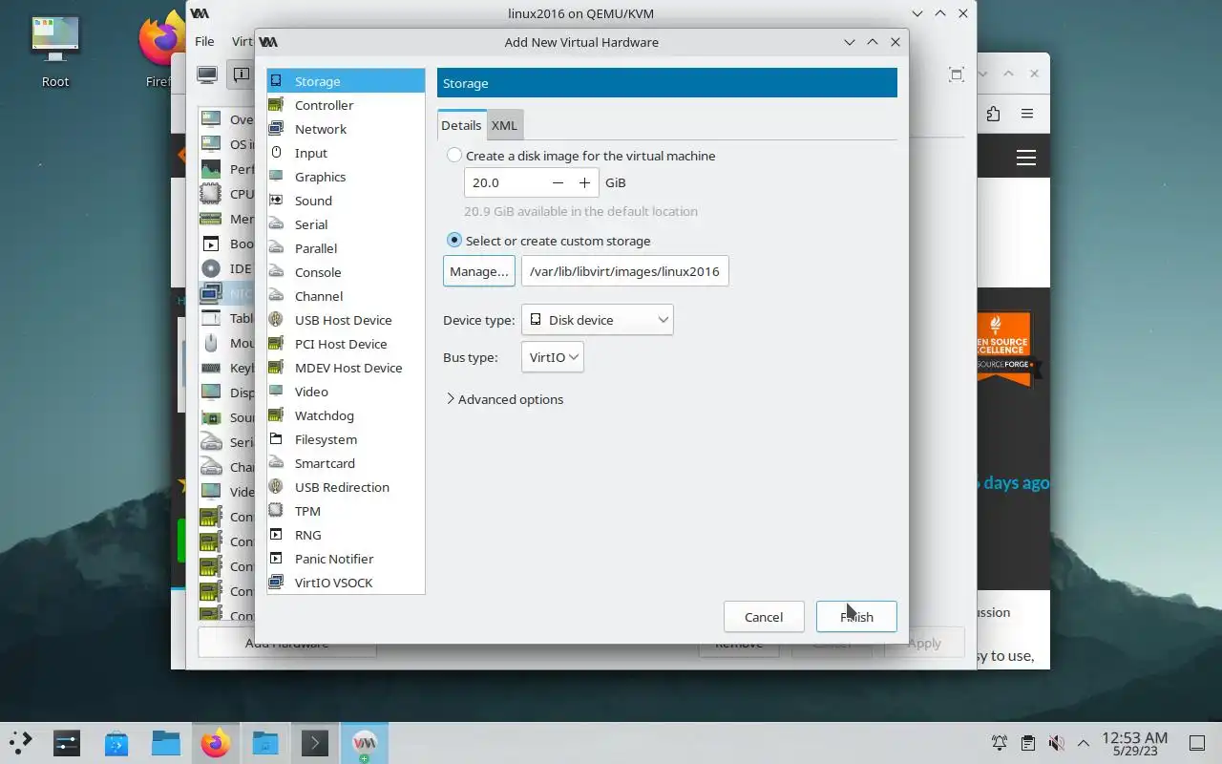Open system settings icon on taskbar
This screenshot has height=764, width=1222.
coord(67,743)
